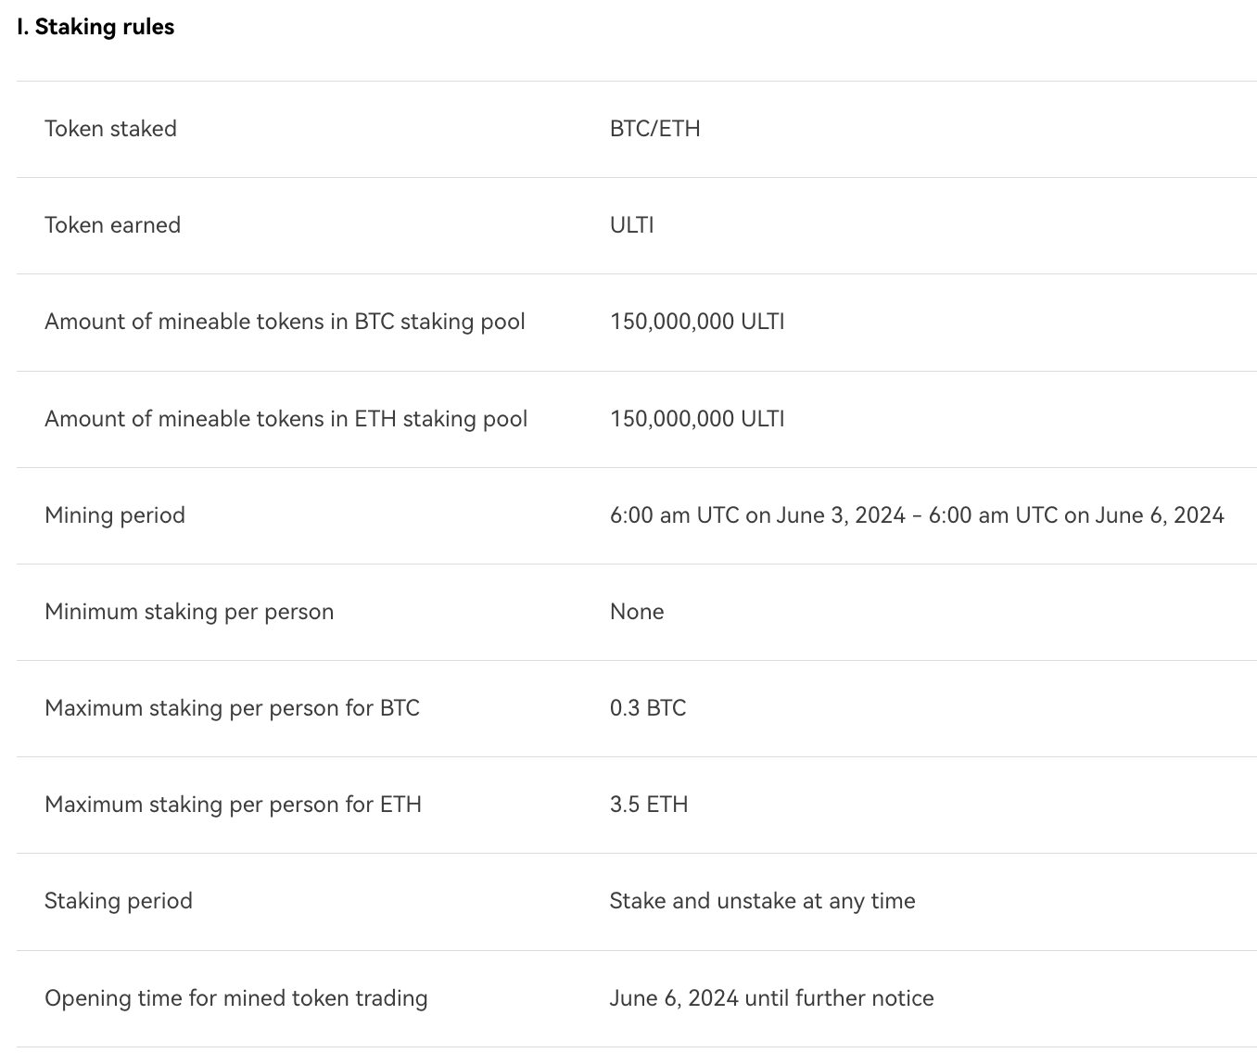1257x1053 pixels.
Task: Select the 'None' minimum staking value
Action: click(637, 612)
